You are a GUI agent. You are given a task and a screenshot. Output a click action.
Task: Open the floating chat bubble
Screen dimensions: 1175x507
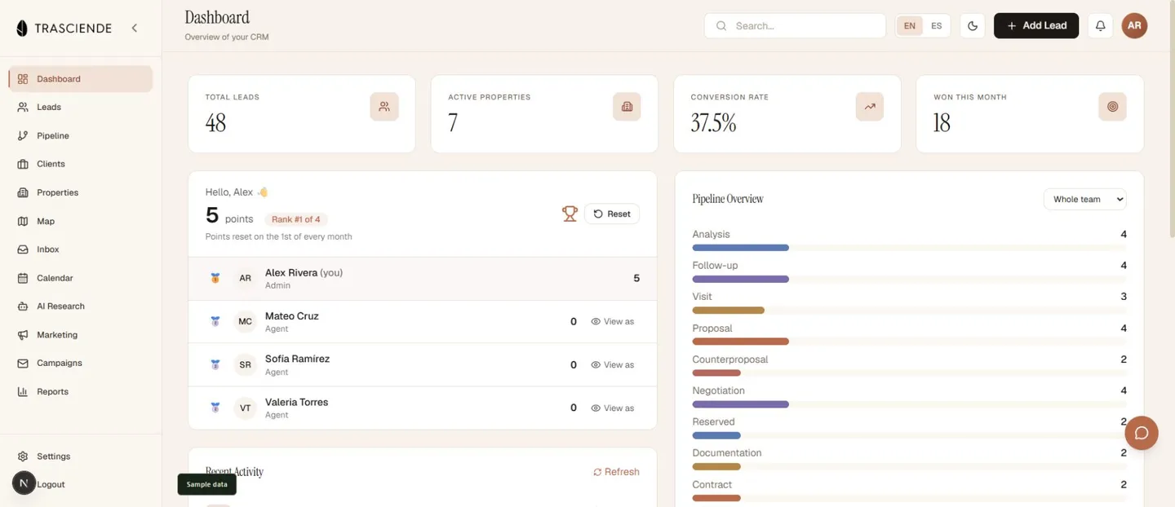click(1142, 433)
